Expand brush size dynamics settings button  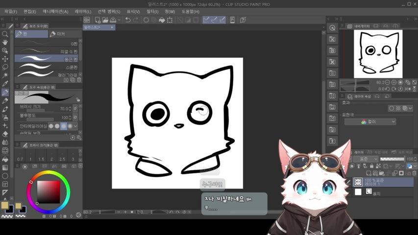pyautogui.click(x=75, y=109)
